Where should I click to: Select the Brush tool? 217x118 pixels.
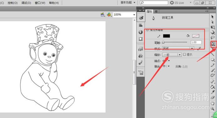pos(213,70)
